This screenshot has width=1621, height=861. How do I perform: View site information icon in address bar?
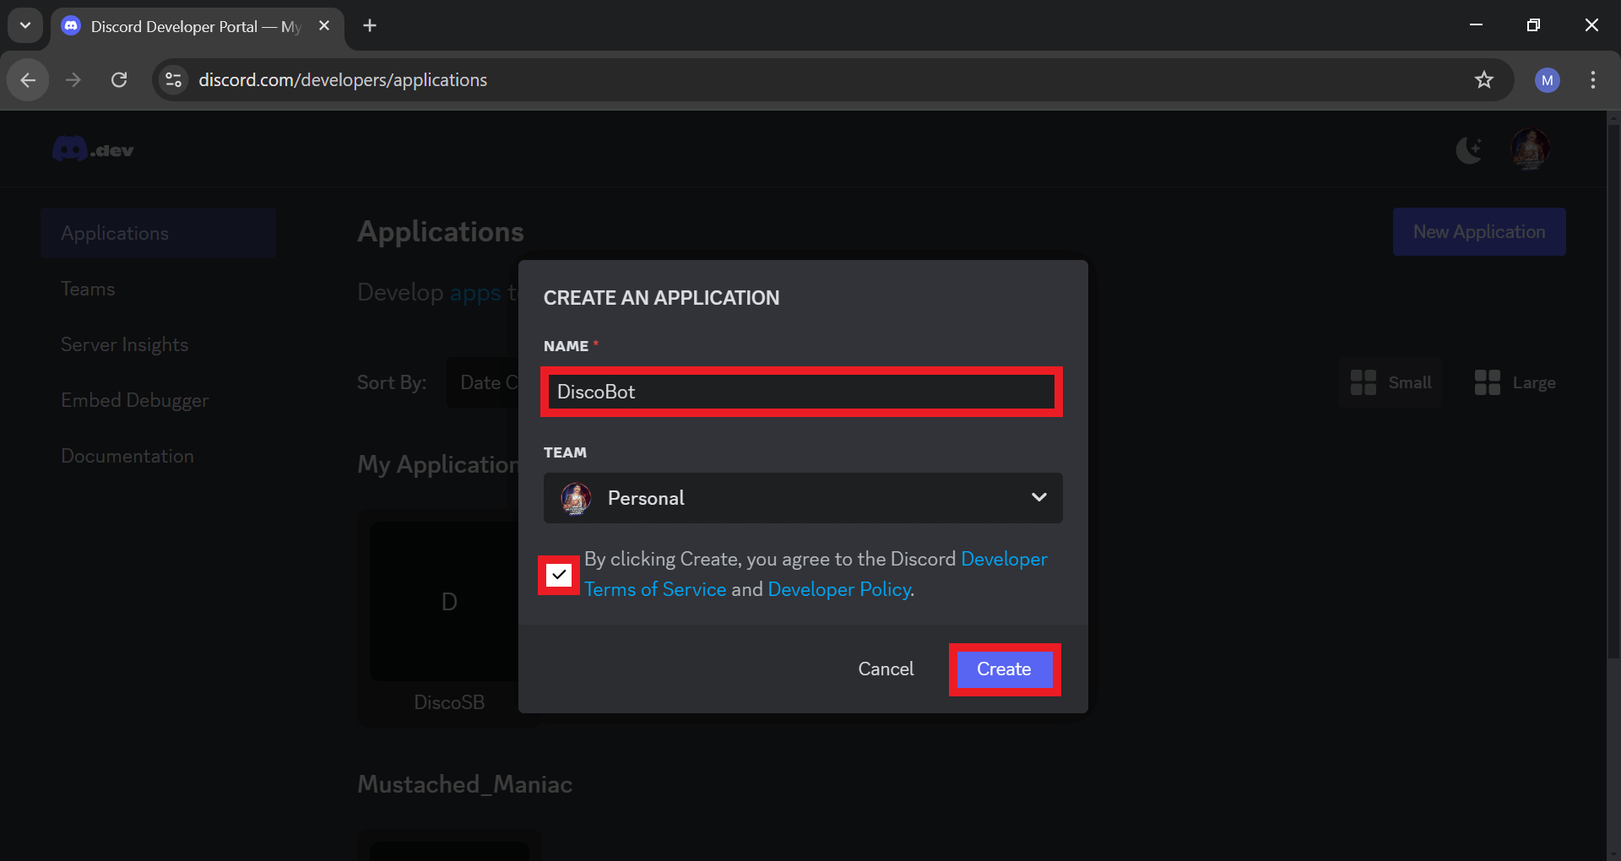click(x=173, y=80)
